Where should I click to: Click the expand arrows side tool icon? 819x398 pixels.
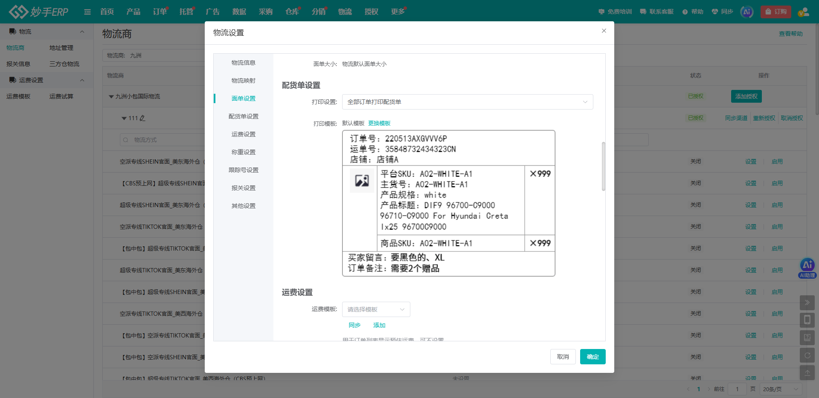(807, 303)
